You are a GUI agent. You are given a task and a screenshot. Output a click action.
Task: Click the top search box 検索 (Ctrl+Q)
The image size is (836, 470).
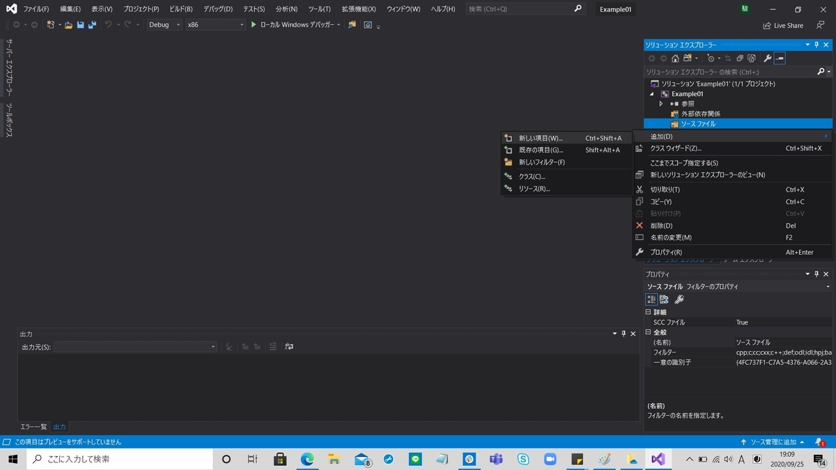click(x=525, y=9)
